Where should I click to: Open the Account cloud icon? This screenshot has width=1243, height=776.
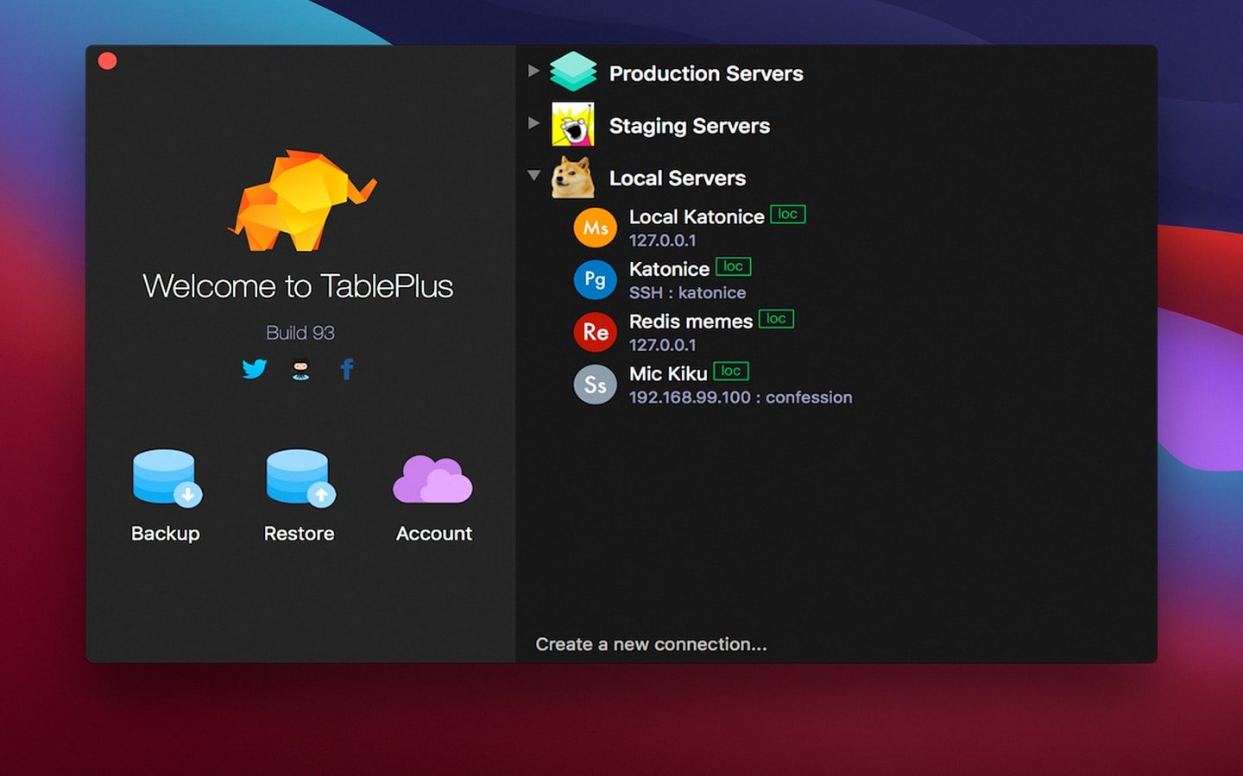pyautogui.click(x=433, y=479)
